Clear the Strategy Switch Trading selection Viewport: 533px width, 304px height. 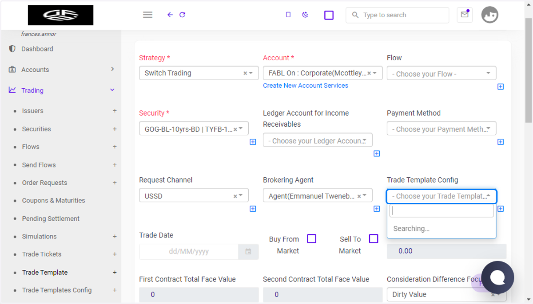click(x=245, y=74)
